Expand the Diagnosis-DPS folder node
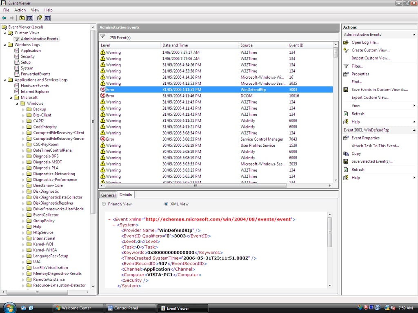The height and width of the screenshot is (313, 418). [23, 156]
